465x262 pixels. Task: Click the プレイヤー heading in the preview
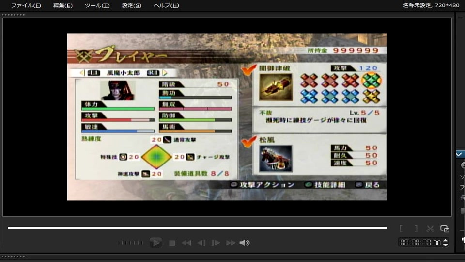click(x=132, y=54)
